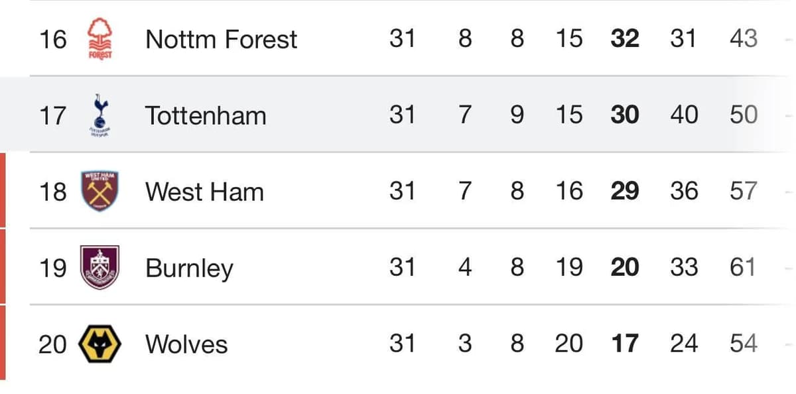Open the Burnley team name link

coord(189,268)
